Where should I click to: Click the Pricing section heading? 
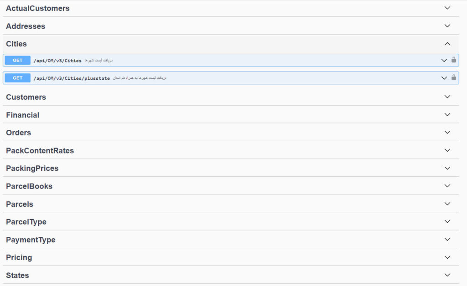click(19, 257)
